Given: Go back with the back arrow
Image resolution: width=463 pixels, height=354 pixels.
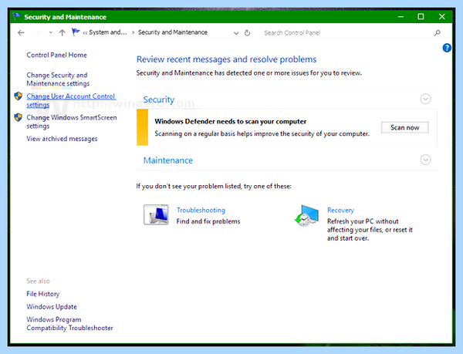Looking at the screenshot, I should pos(21,32).
